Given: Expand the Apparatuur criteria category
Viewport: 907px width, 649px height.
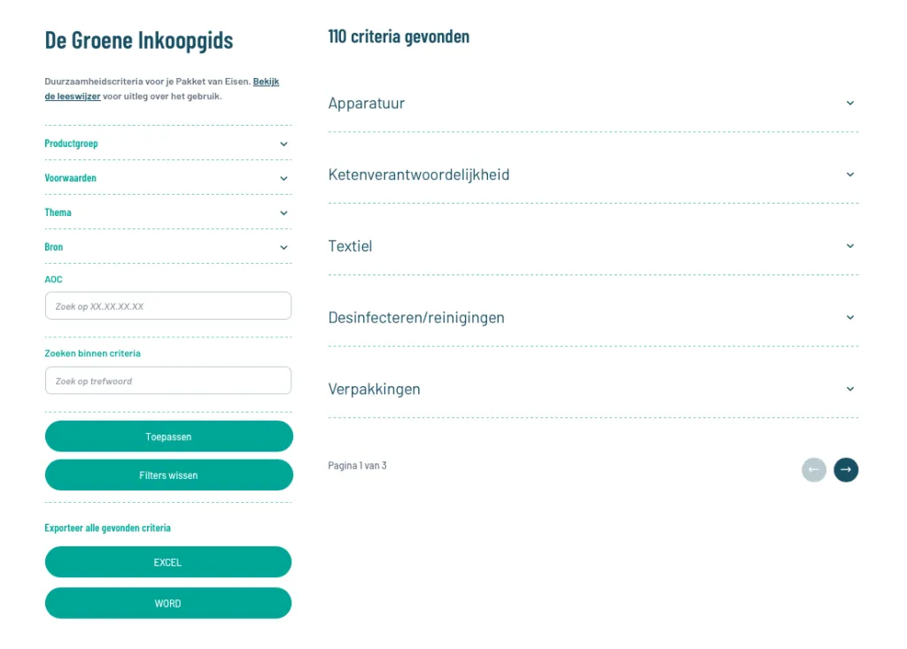Looking at the screenshot, I should [x=592, y=103].
